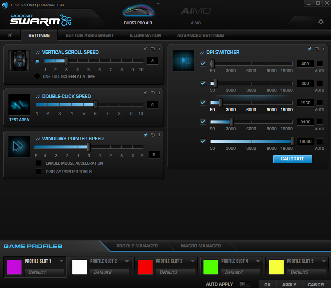Click the Windows Pointer Speed slider handle

89,147
